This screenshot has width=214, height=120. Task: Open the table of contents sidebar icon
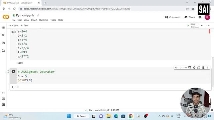[x=3, y=27]
